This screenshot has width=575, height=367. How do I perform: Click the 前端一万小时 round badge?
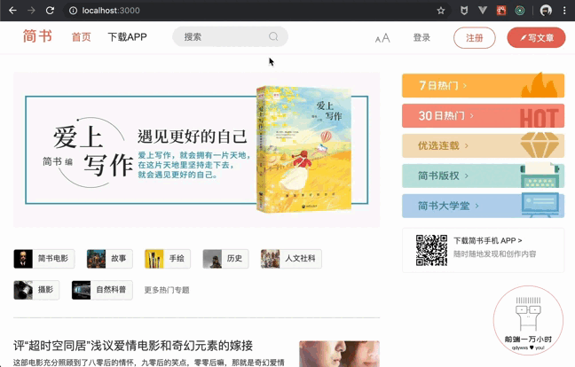tap(528, 321)
